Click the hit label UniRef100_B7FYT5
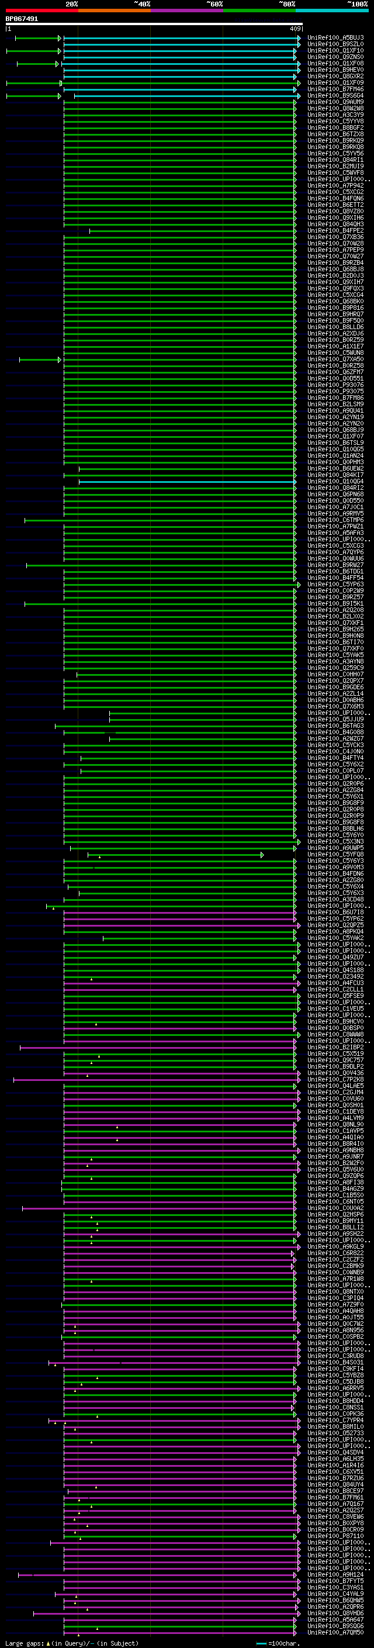This screenshot has width=374, height=1648. point(335,1581)
